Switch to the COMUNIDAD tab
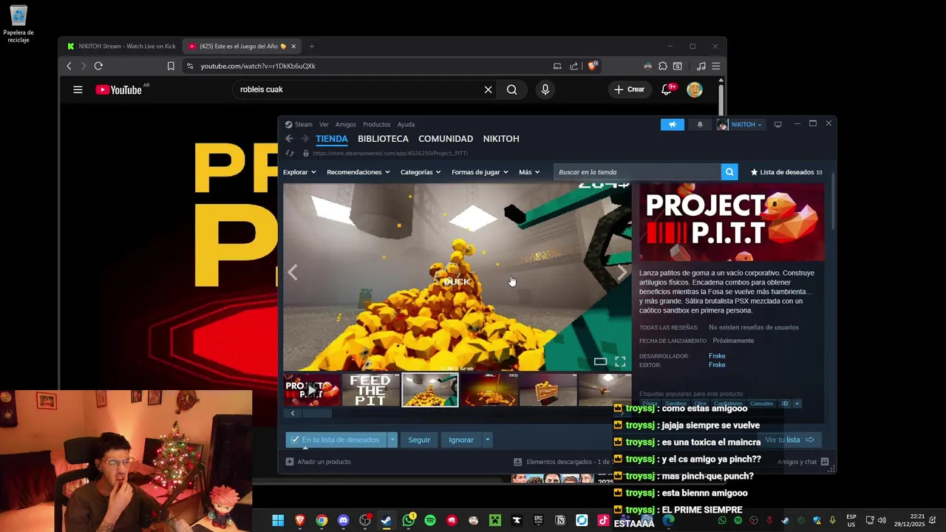Screen dimensions: 946x532 (x=446, y=138)
